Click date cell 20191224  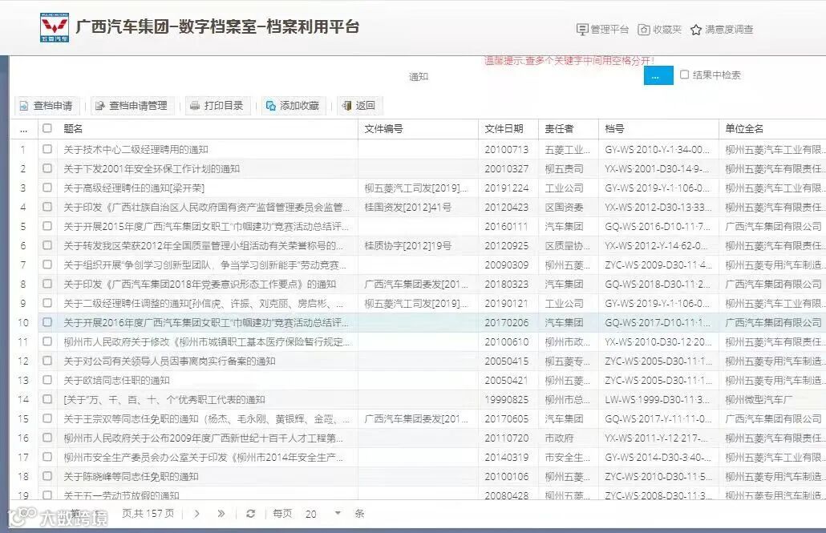point(506,188)
